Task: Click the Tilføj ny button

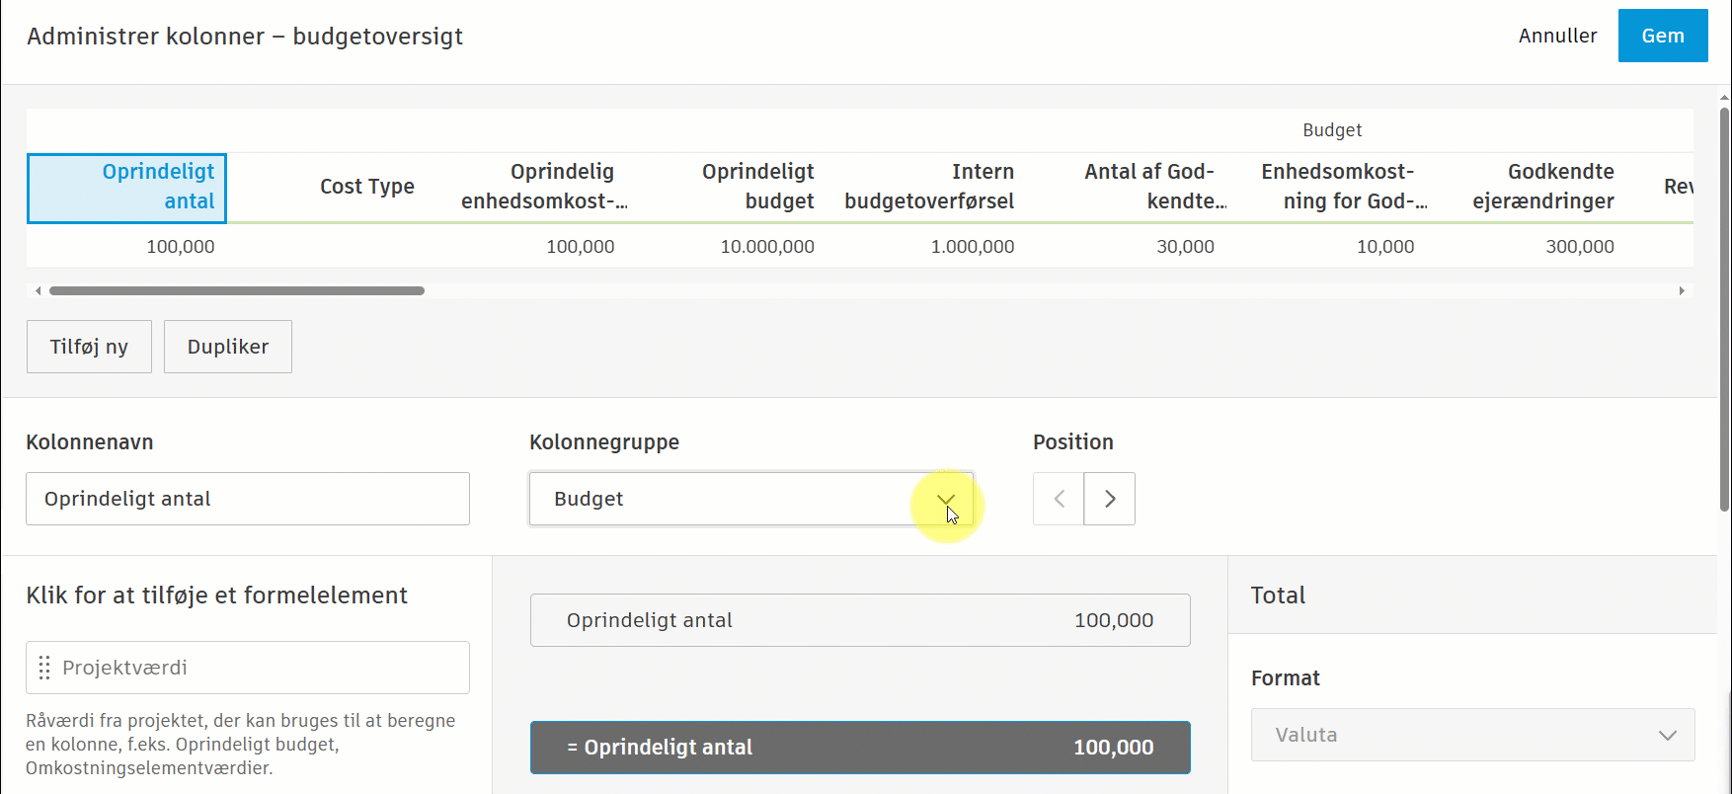Action: (89, 347)
